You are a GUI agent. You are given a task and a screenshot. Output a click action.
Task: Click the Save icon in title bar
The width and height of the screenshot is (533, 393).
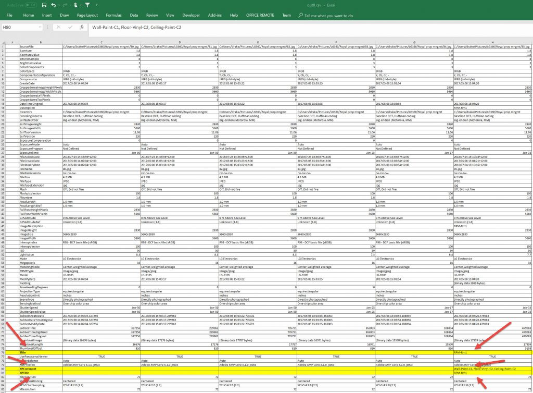tap(44, 5)
